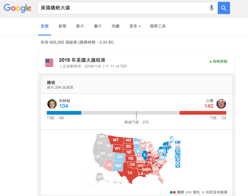Switch to the 新聞 tab
Image resolution: width=248 pixels, height=196 pixels.
click(62, 26)
